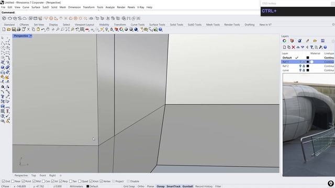Switch to the Mesh Tools toolbar tab
This screenshot has height=188, width=335.
213,25
